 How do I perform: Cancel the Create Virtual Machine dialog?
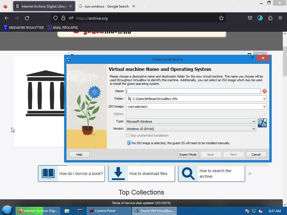click(x=256, y=155)
